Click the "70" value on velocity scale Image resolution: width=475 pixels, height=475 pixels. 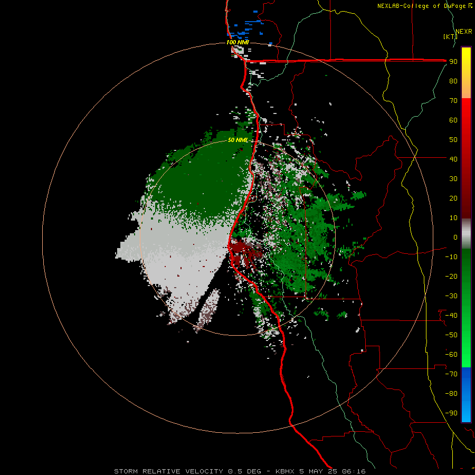(x=453, y=101)
